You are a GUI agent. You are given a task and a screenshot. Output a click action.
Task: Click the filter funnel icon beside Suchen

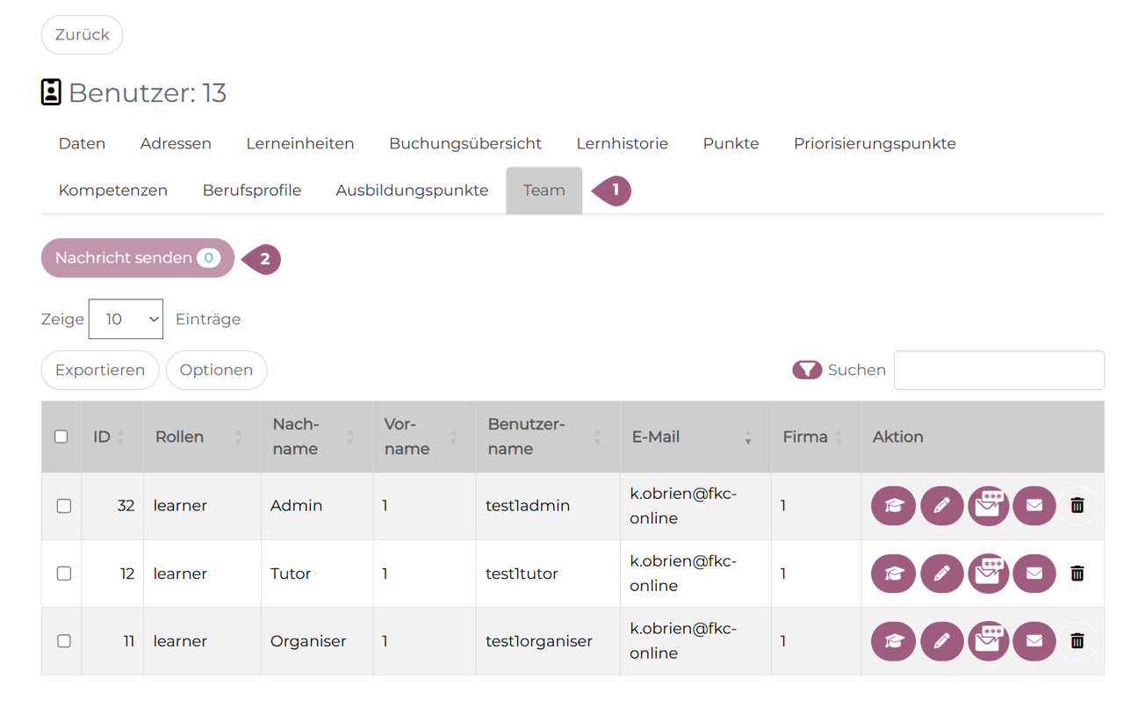click(x=806, y=370)
